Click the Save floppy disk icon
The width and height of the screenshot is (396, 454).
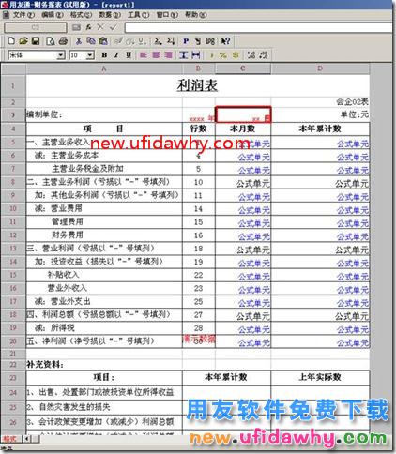tap(36, 41)
